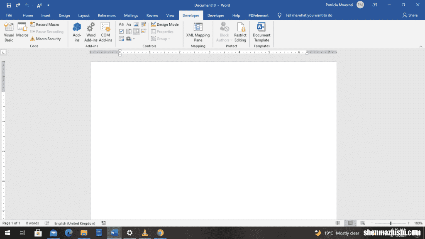Open Task View on the taskbar
The width and height of the screenshot is (425, 239).
coord(22,233)
